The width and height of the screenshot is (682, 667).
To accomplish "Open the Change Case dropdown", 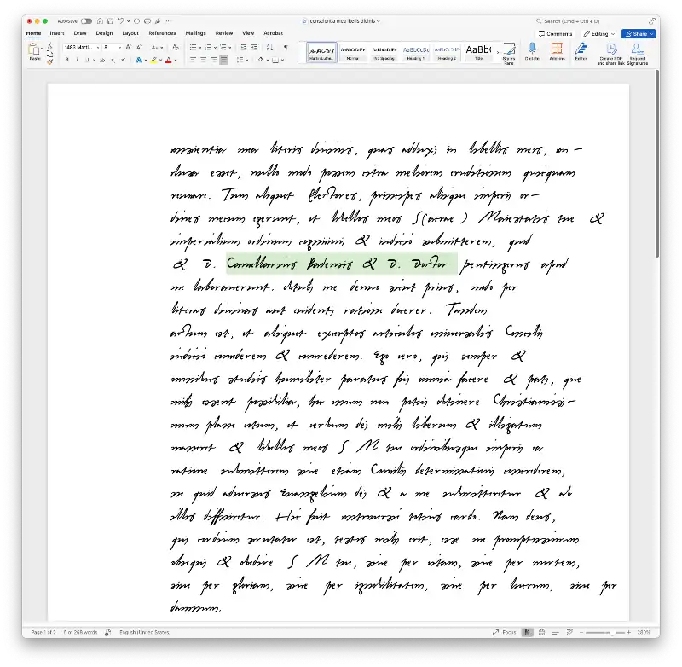I will [157, 47].
